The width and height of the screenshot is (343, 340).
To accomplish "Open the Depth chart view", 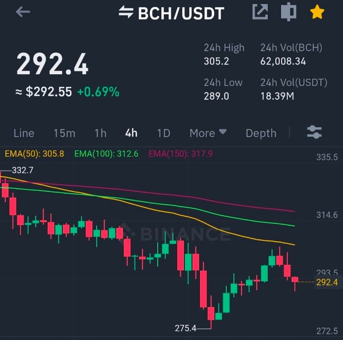I will tap(261, 134).
